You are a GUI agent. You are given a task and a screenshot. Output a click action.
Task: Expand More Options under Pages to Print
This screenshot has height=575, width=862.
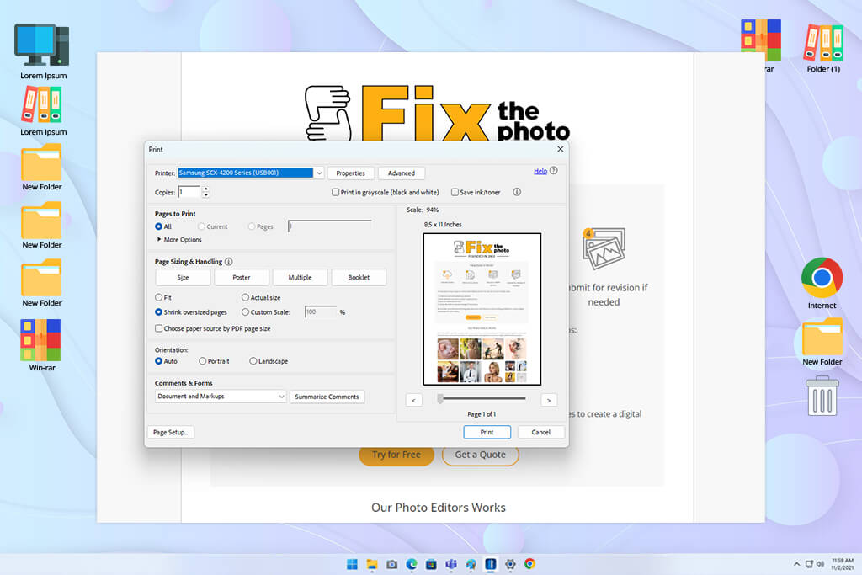(x=179, y=240)
